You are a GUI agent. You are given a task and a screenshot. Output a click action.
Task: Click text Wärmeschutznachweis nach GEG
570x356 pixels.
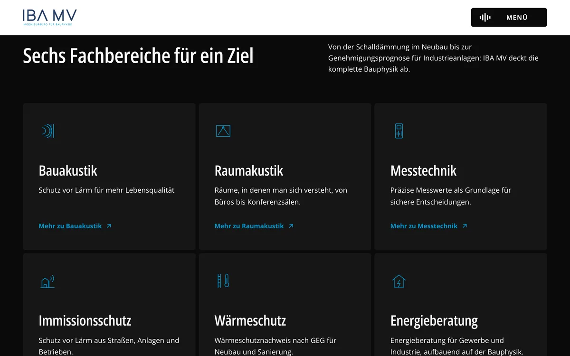pyautogui.click(x=275, y=346)
